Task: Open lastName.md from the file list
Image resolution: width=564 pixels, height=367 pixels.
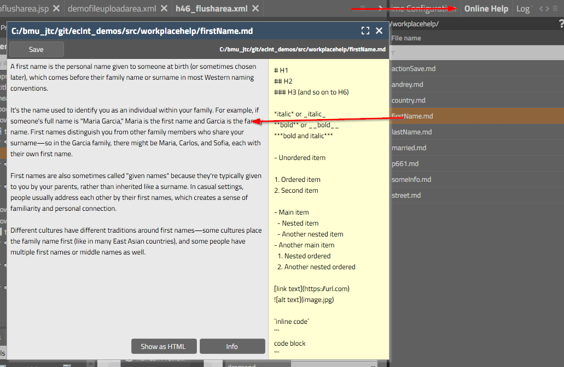Action: [x=411, y=132]
